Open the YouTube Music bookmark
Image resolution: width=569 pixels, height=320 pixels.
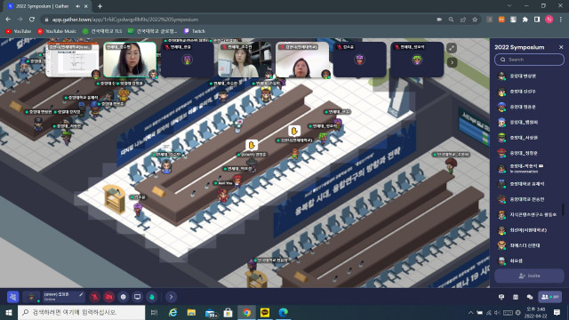point(57,31)
